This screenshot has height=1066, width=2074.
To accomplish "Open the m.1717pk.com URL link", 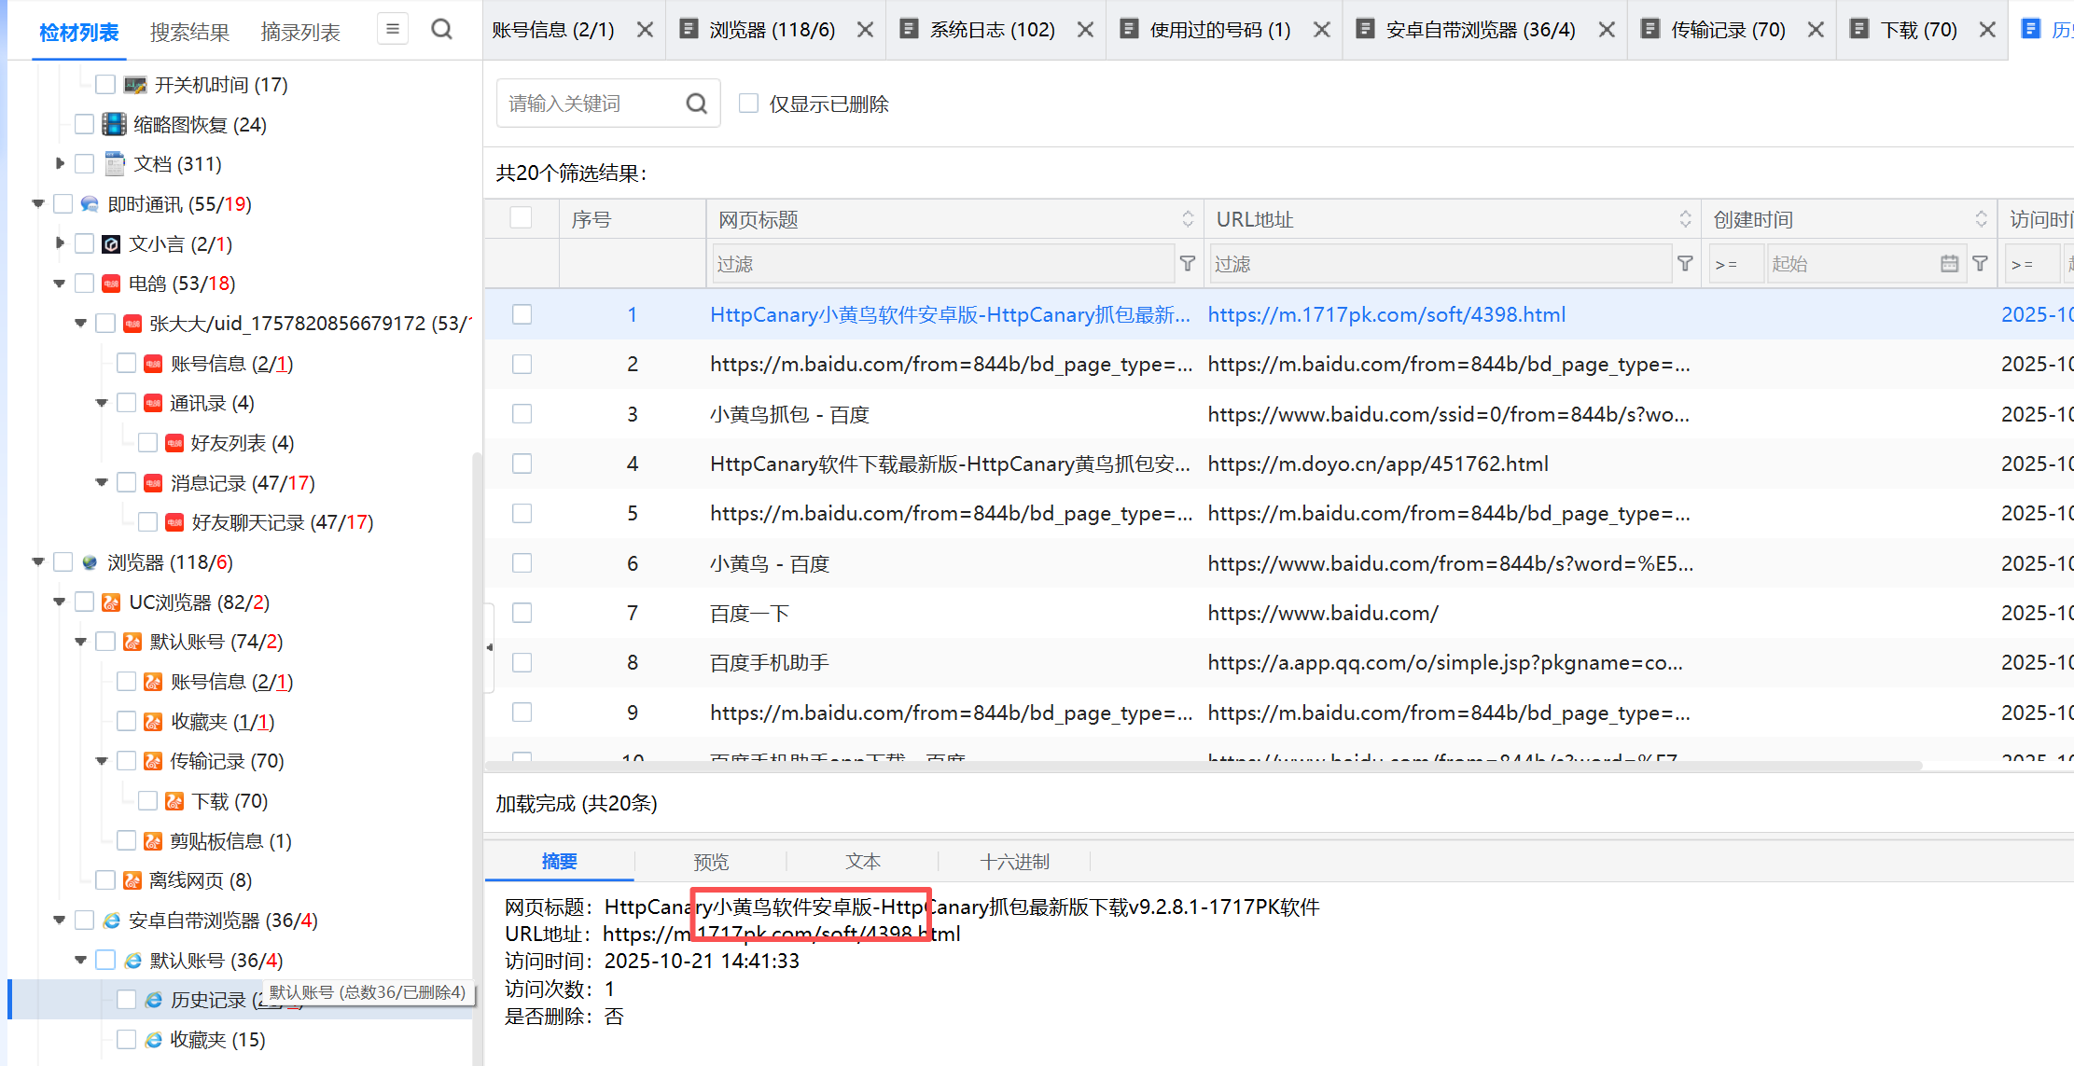I will pos(1386,315).
